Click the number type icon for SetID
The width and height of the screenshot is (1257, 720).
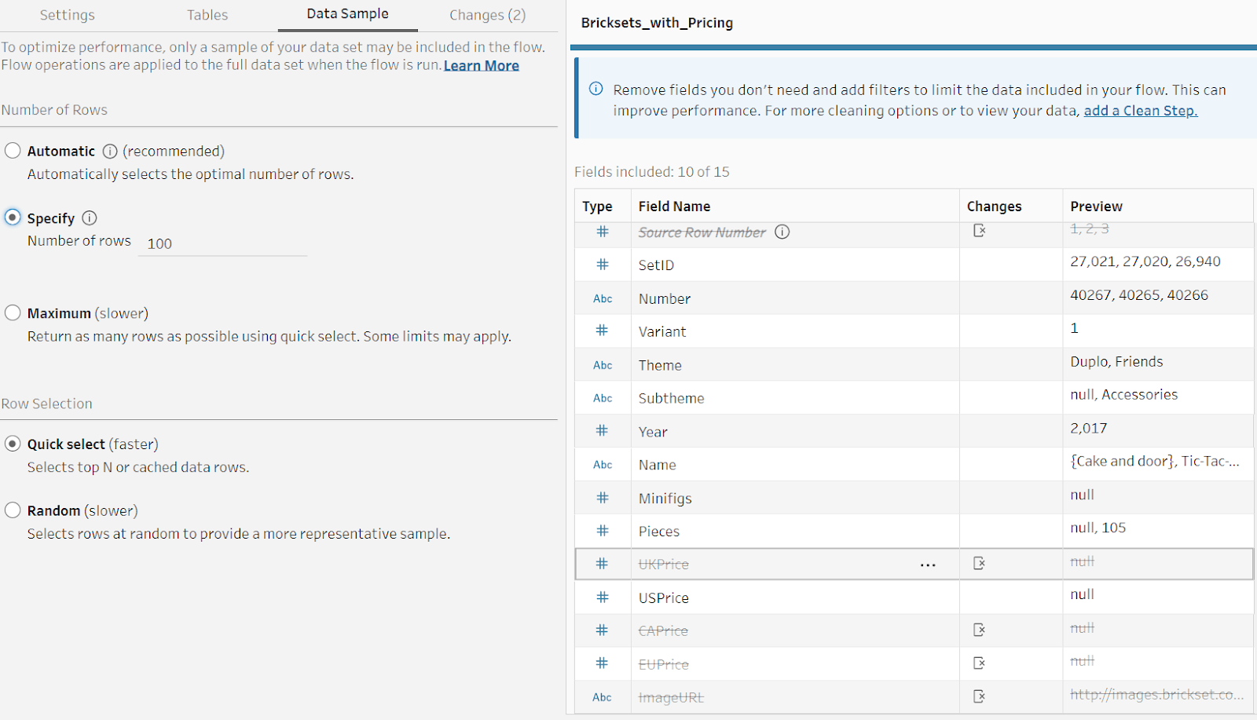603,265
